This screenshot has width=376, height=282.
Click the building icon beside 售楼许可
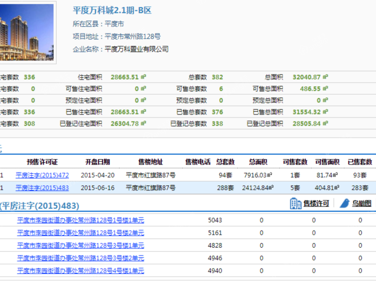pos(295,204)
